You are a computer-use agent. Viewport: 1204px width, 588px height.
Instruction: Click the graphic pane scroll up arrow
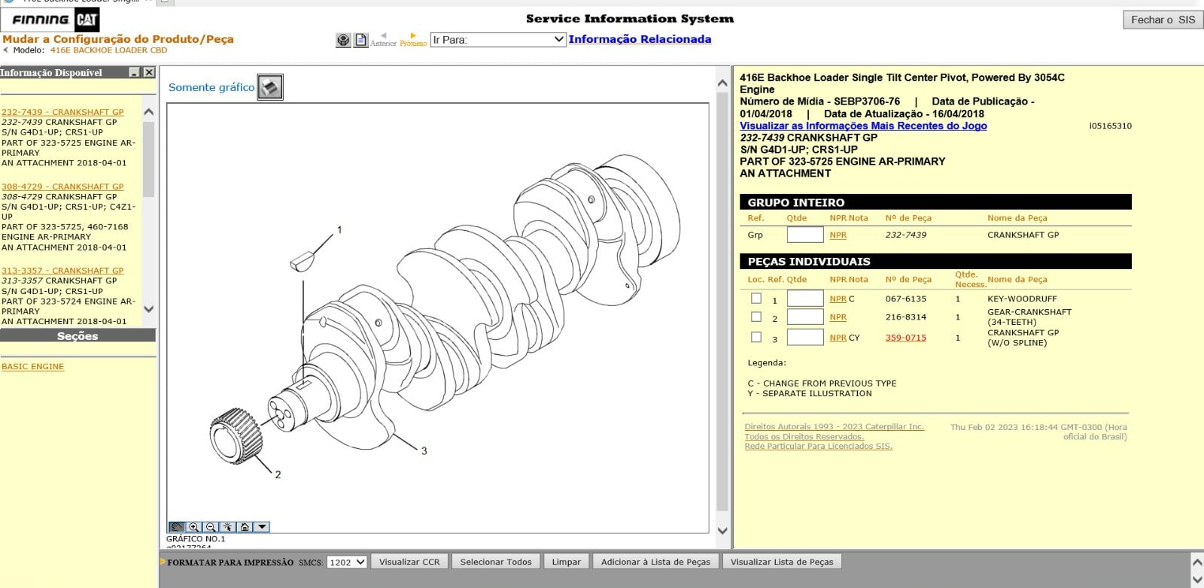click(x=722, y=83)
